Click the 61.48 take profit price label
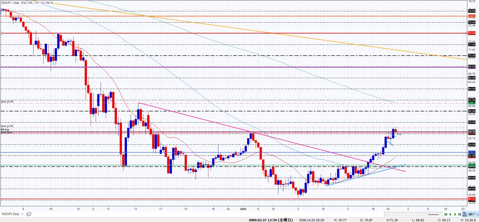Image resolution: width=479 pixels, height=222 pixels. coord(472,103)
